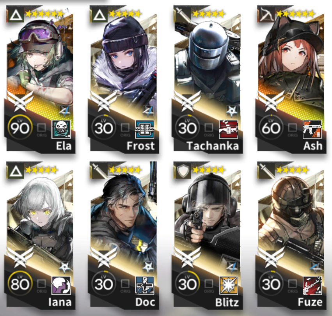This screenshot has width=332, height=316.
Task: Open Ela's skill icon
Action: coord(61,129)
